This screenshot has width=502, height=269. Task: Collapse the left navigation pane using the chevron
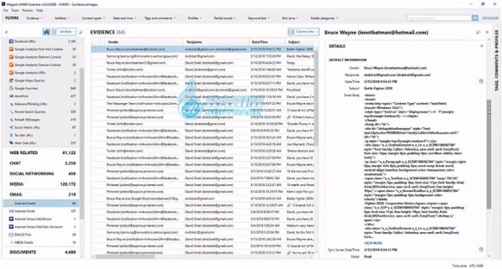(6, 32)
